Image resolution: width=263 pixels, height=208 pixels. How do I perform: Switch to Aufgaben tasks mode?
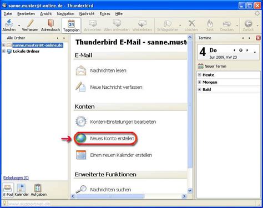click(38, 190)
